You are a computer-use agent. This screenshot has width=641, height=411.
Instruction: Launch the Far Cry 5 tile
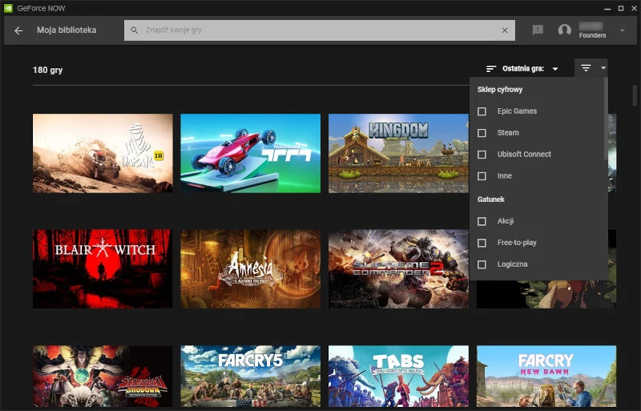(x=251, y=377)
